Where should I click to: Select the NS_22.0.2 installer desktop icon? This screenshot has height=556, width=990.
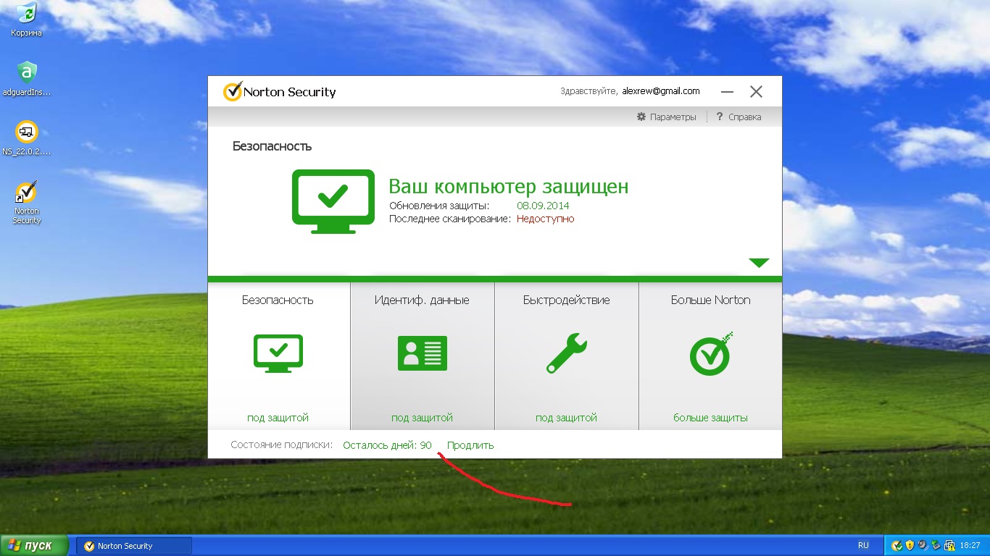(x=26, y=138)
